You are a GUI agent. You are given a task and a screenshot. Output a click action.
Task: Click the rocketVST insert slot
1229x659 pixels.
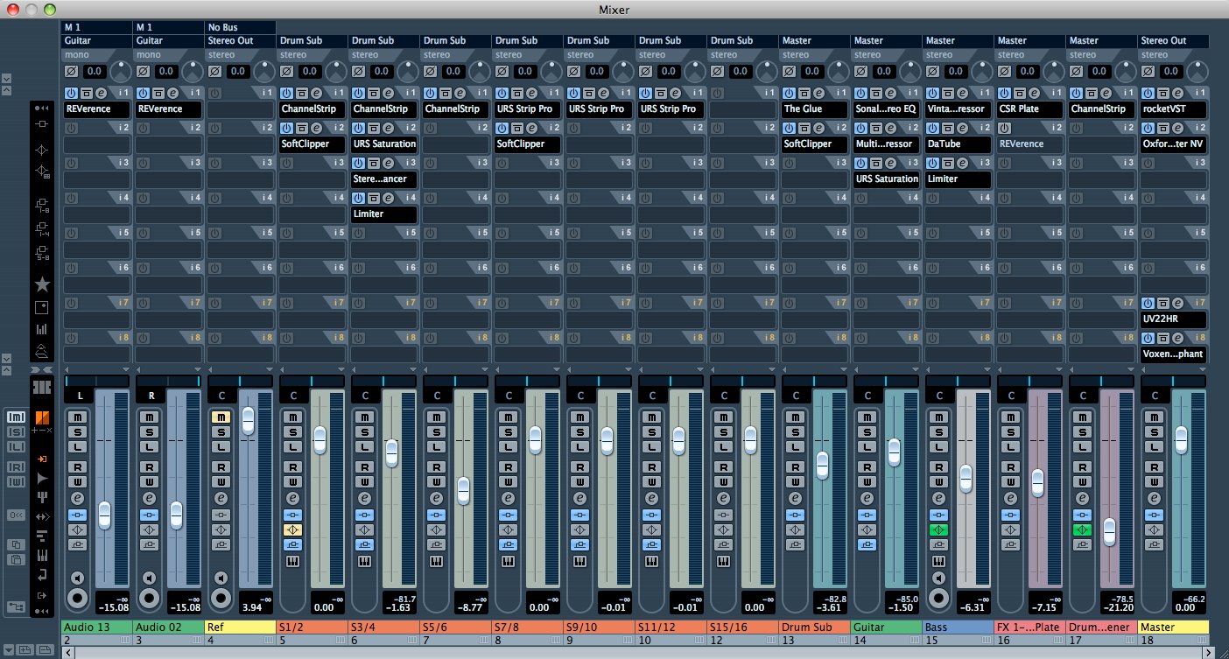point(1174,109)
